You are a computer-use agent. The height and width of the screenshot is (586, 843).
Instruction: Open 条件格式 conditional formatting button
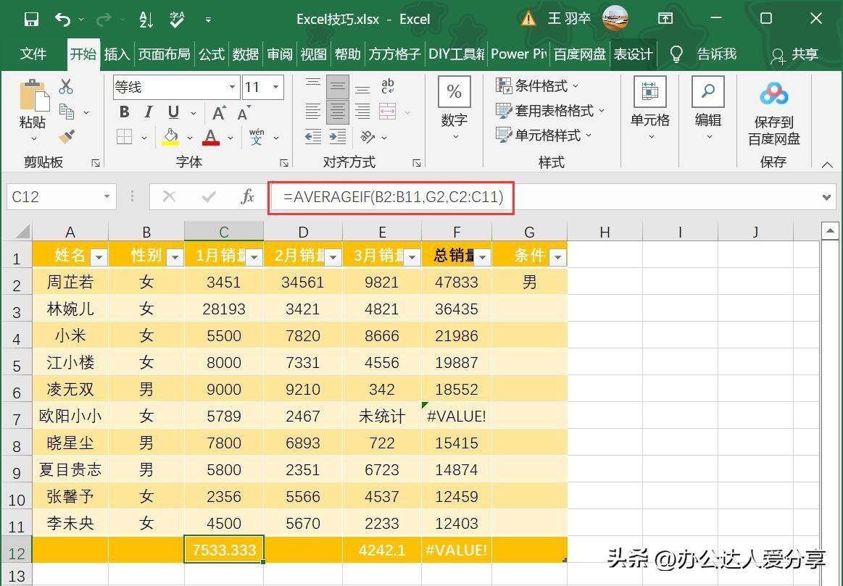point(538,86)
